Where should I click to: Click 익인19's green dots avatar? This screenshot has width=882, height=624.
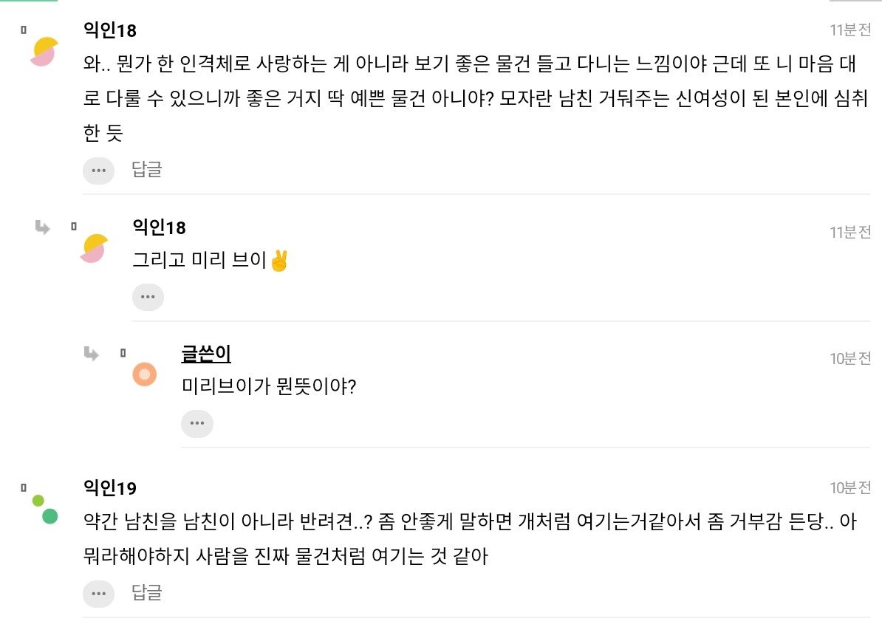click(x=45, y=509)
